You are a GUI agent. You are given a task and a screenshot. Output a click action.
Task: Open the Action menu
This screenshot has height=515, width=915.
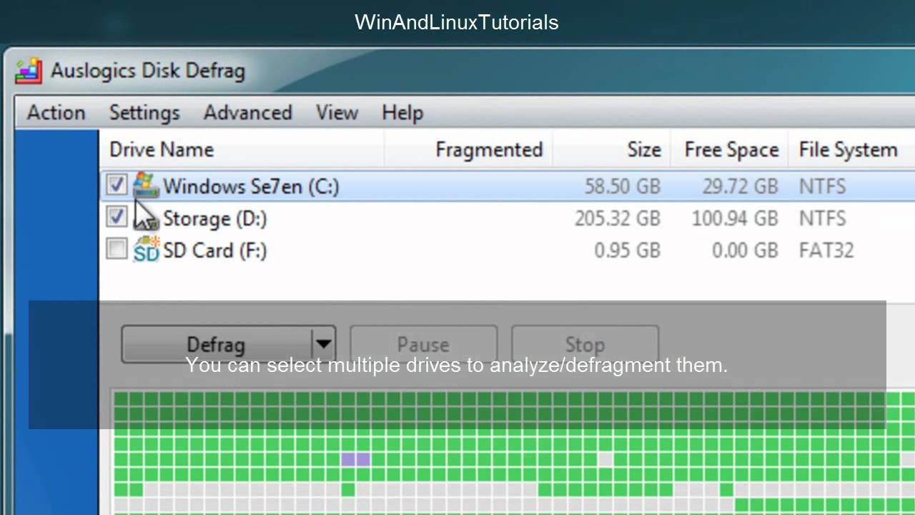56,112
